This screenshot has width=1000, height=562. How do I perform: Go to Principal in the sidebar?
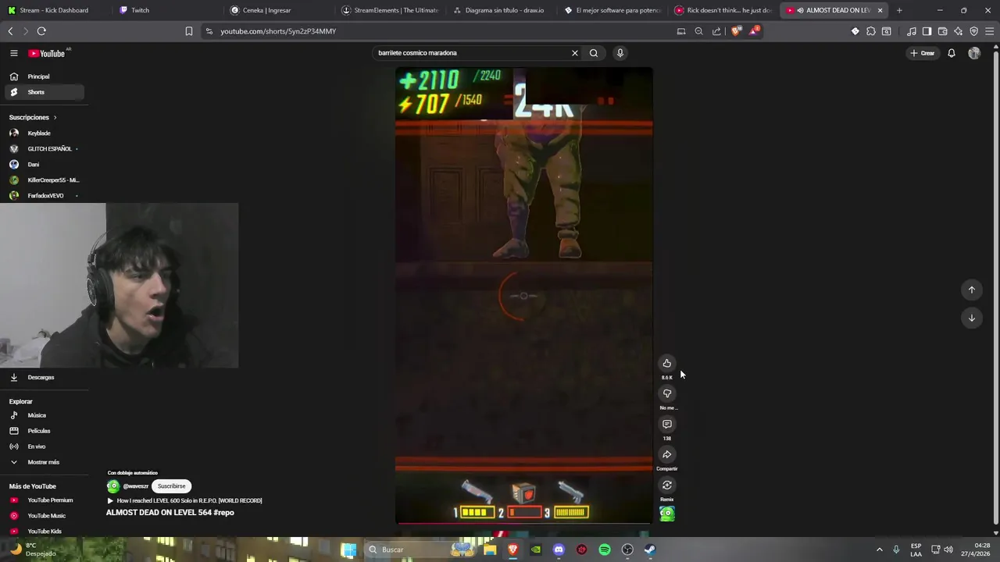tap(45, 76)
